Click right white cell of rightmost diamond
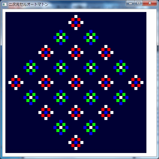The image size is (159, 159). pyautogui.click(x=142, y=82)
